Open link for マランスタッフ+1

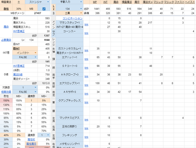(87, 24)
